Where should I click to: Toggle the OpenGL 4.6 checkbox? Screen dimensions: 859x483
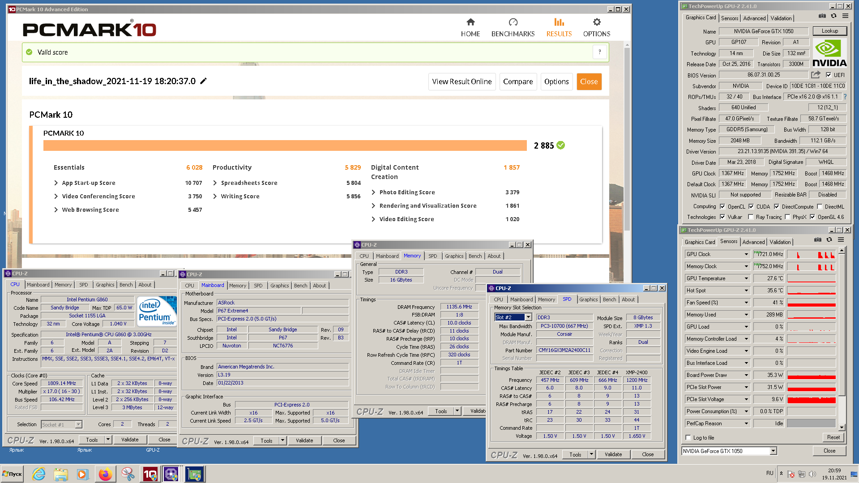pyautogui.click(x=812, y=217)
